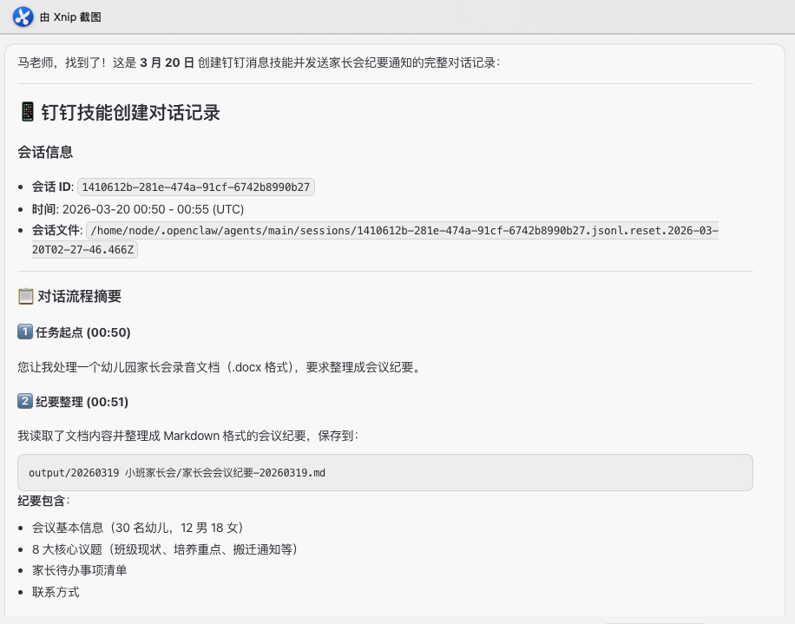795x624 pixels.
Task: Click the bold 3 月 20 日 date text
Action: 167,62
